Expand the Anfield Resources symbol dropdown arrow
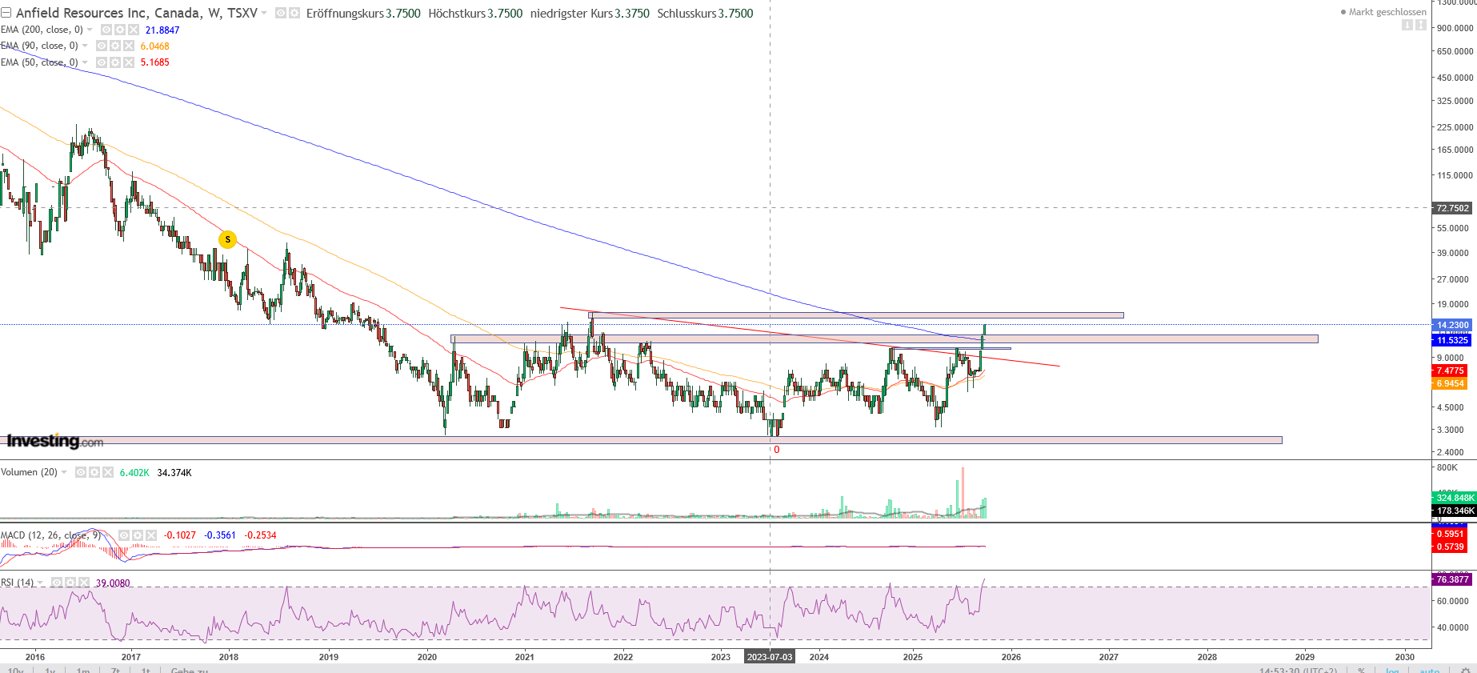 pos(264,14)
